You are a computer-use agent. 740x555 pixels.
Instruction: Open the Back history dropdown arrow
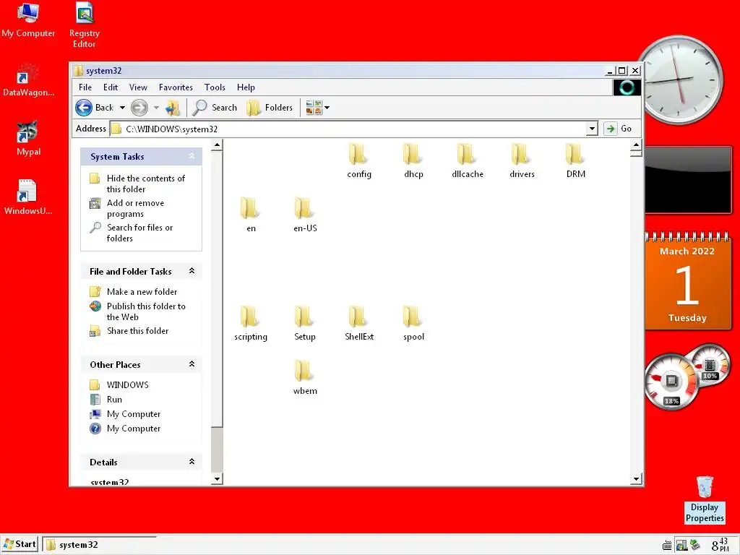[122, 108]
